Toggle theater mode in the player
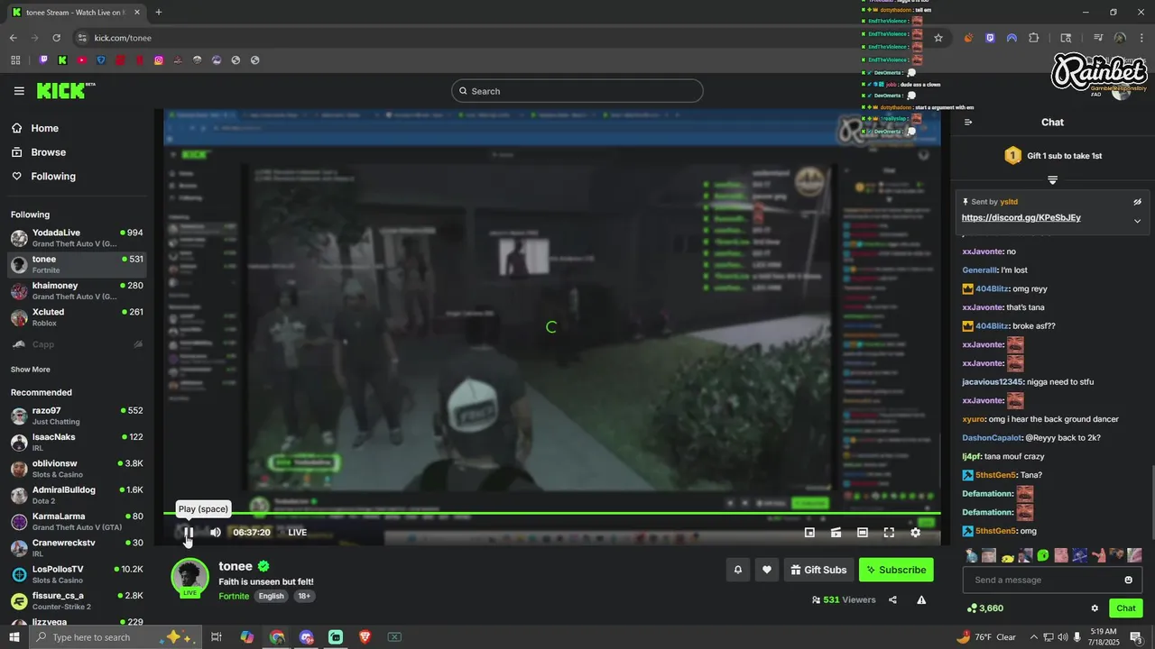Viewport: 1155px width, 649px height. click(863, 533)
